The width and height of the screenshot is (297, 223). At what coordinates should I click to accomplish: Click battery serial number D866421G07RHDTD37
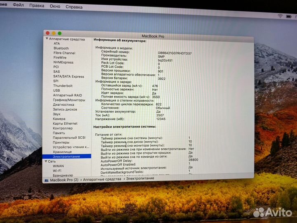[x=174, y=53]
